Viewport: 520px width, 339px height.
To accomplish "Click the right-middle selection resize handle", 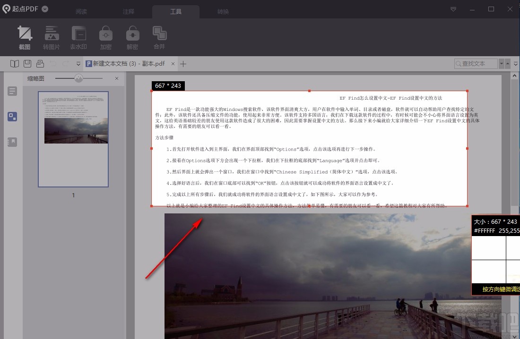I will pos(467,148).
